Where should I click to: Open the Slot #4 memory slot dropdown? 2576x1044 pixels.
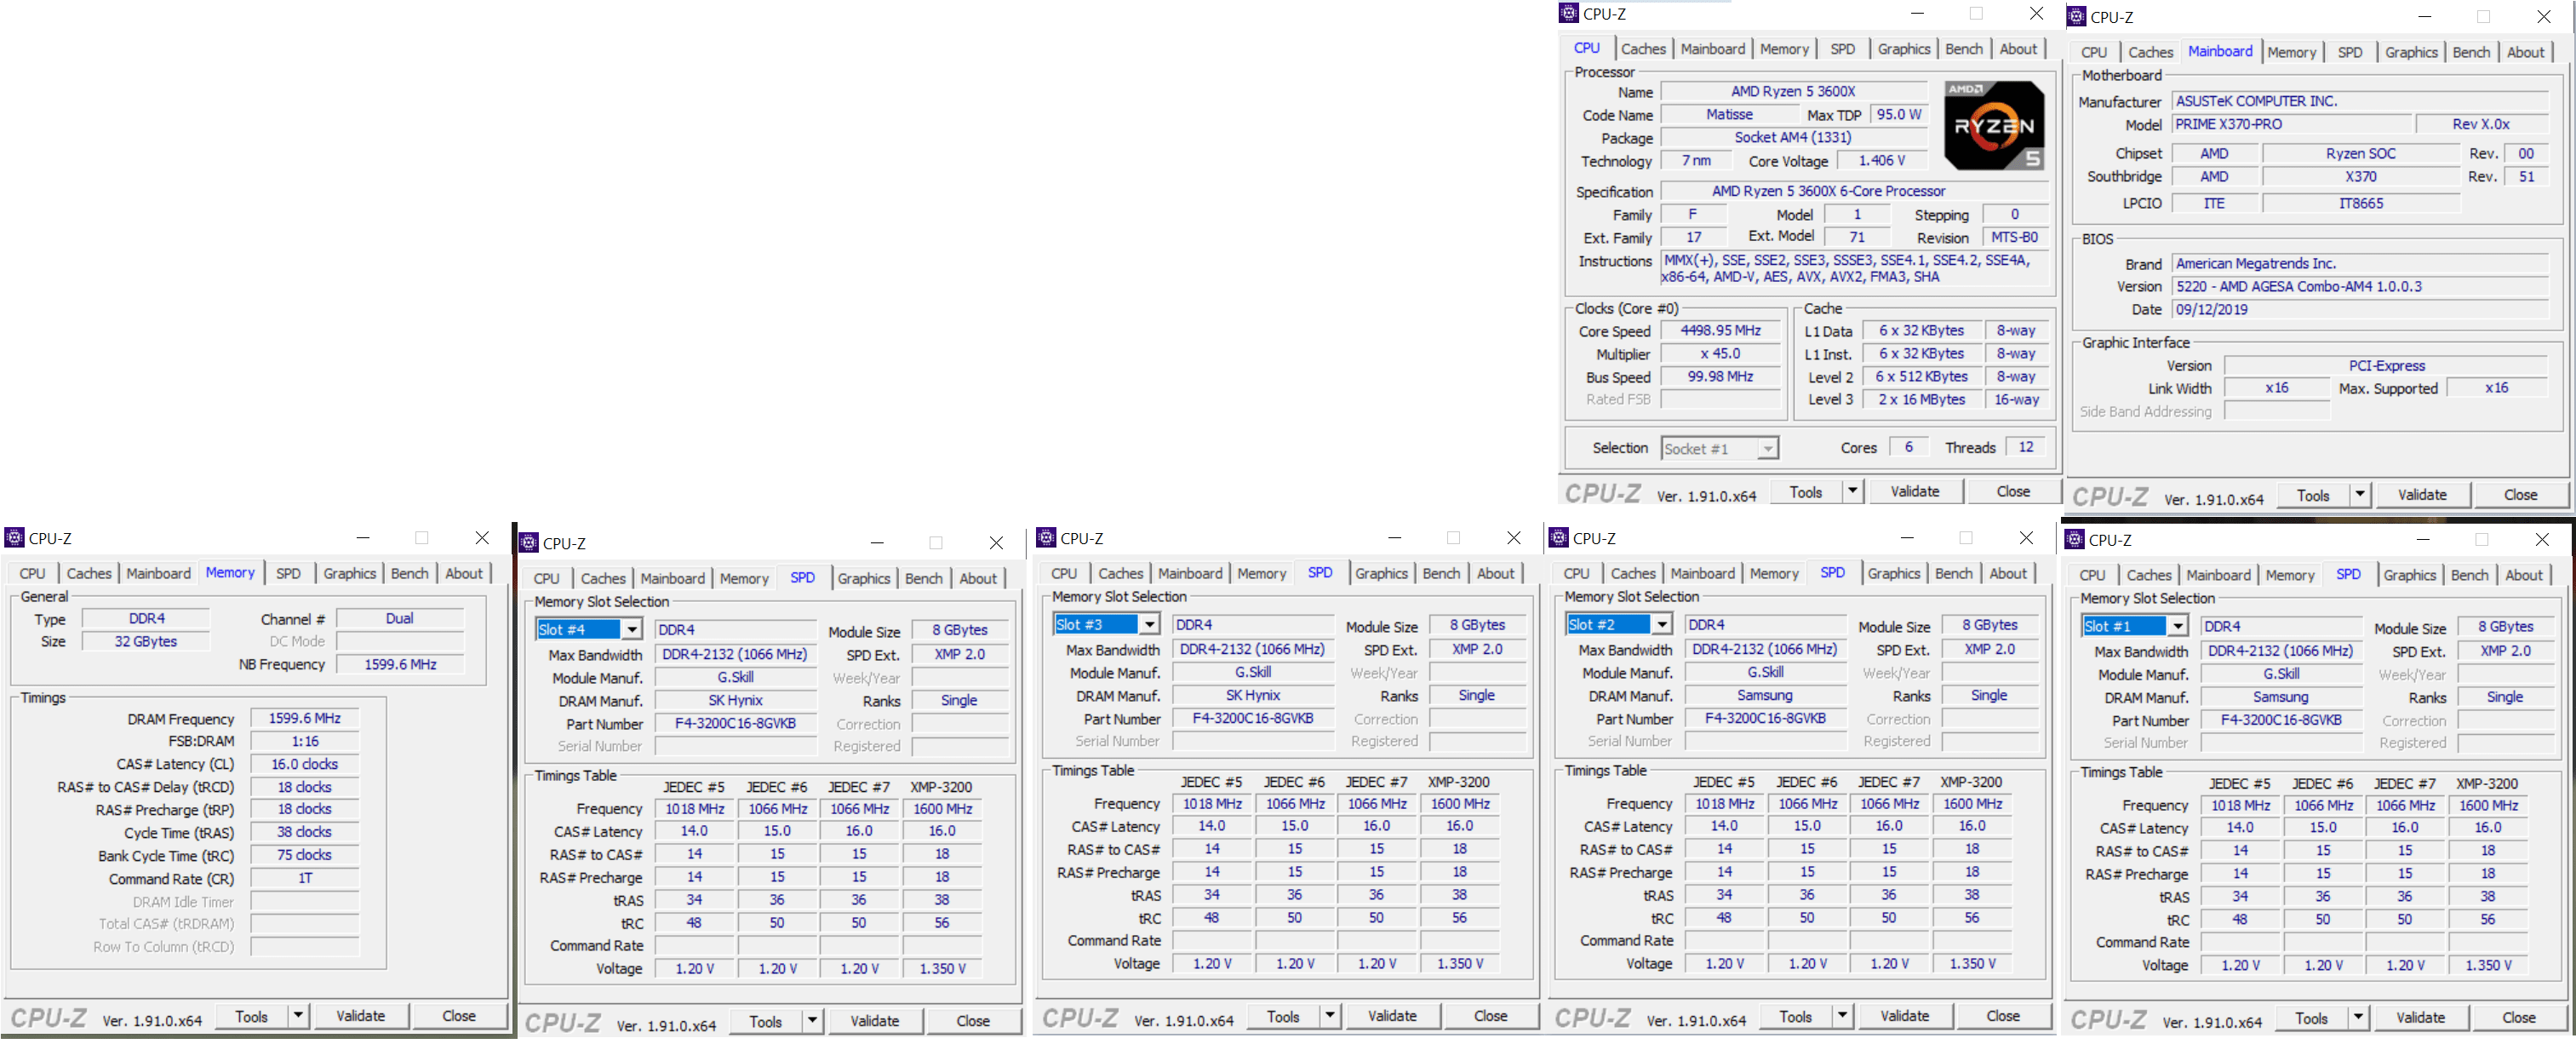point(632,629)
